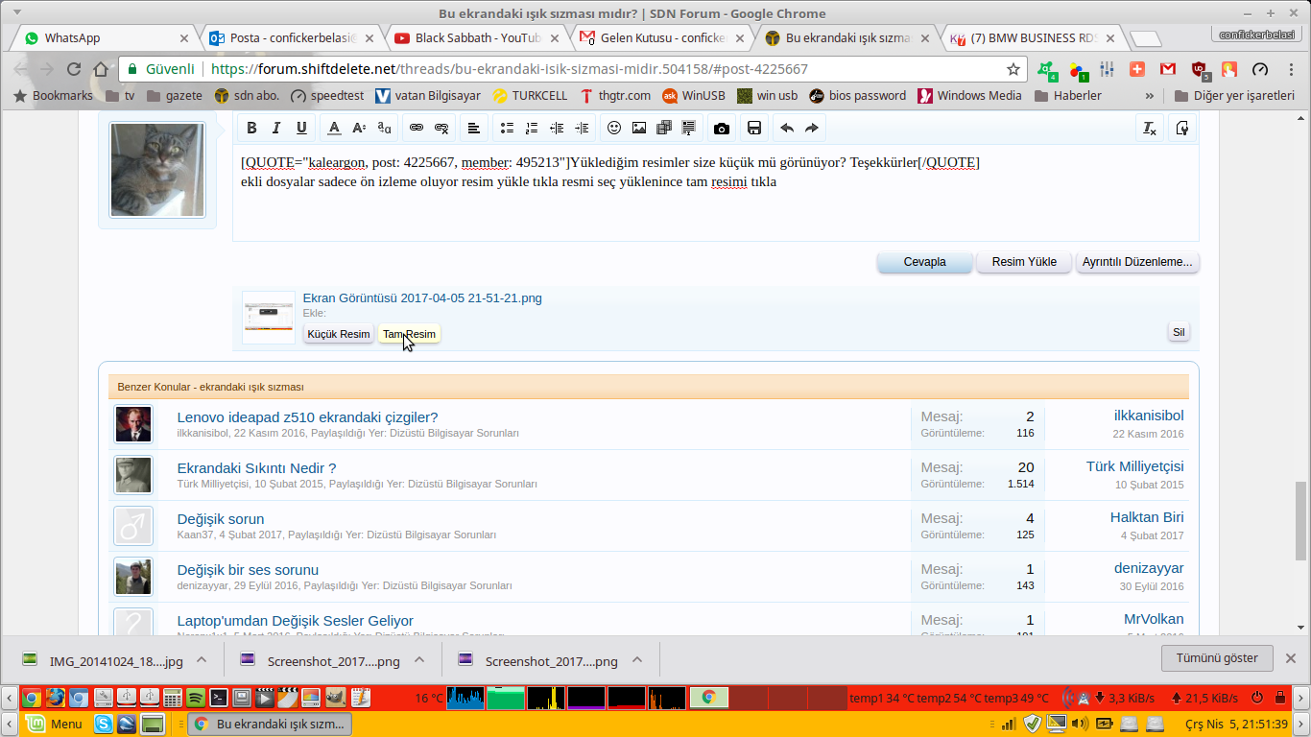Redo the last editor action
The width and height of the screenshot is (1311, 737).
point(812,128)
